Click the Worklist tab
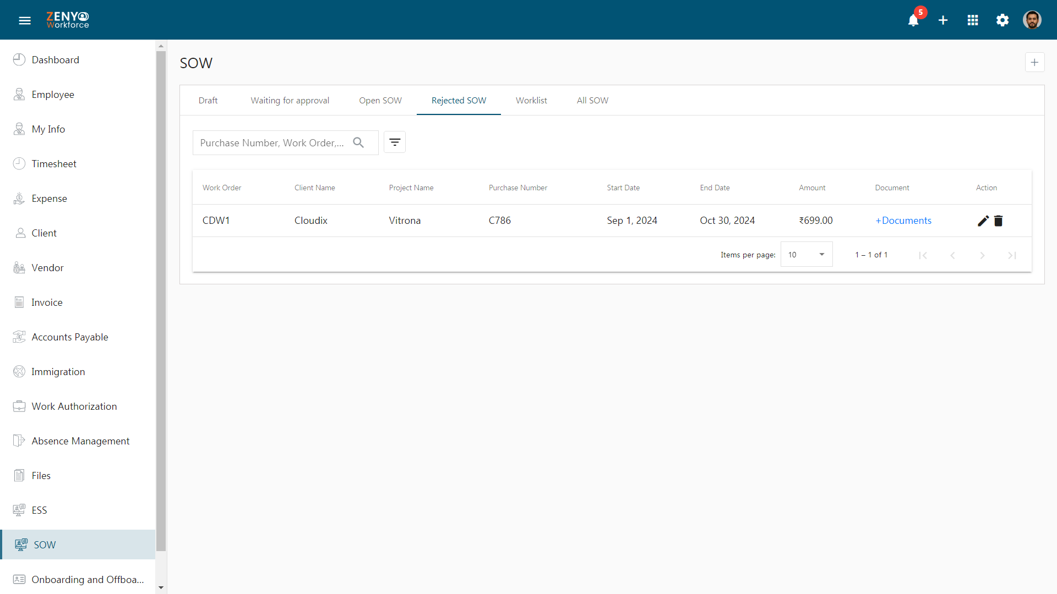 point(531,100)
